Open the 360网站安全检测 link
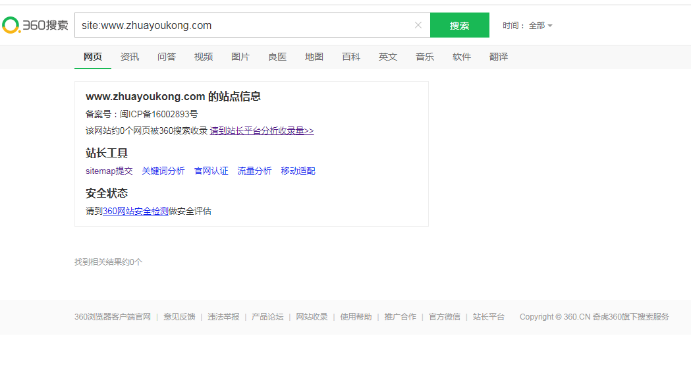The image size is (691, 369). [x=135, y=211]
